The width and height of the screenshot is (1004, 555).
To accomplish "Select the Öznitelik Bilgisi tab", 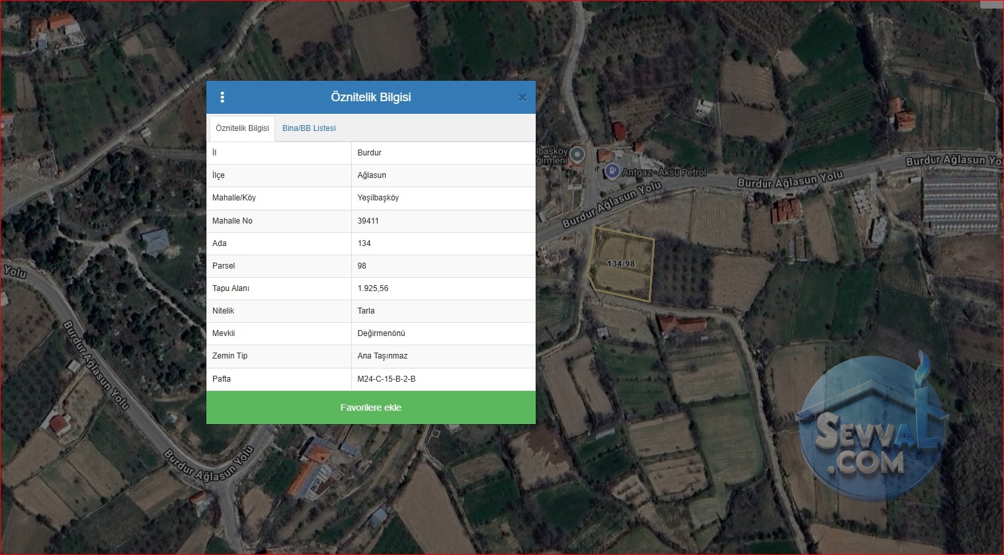I will point(242,128).
